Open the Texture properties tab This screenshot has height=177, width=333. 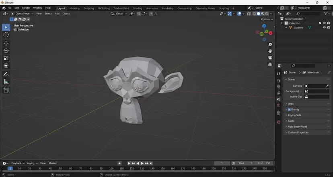pos(279,122)
